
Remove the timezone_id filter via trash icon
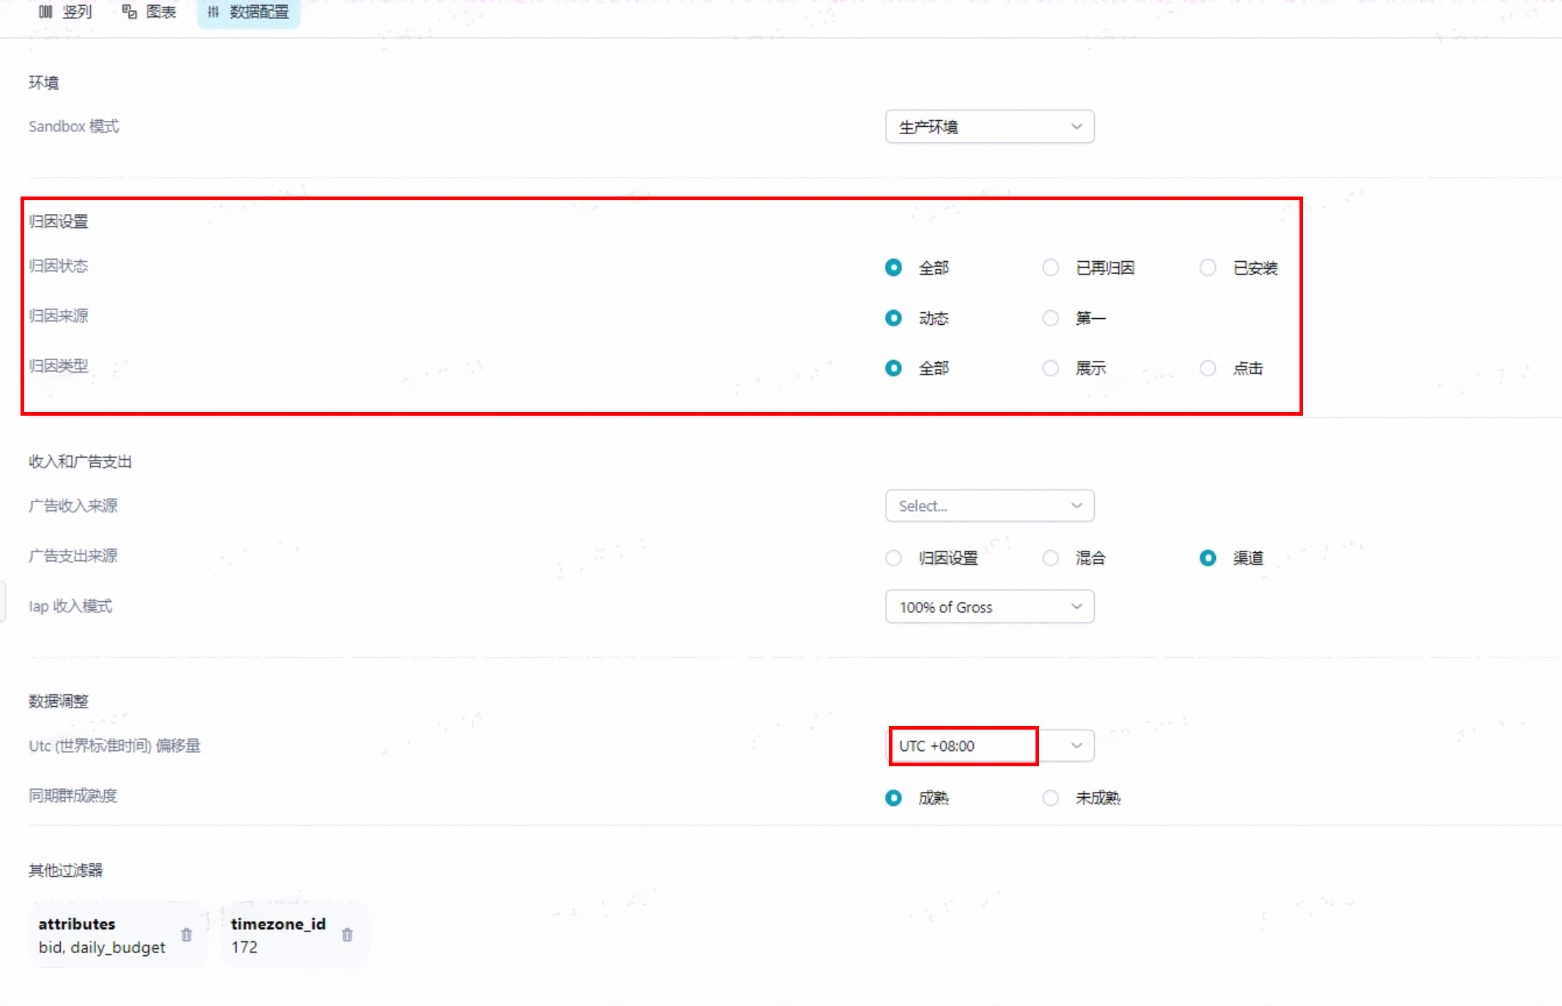[347, 935]
